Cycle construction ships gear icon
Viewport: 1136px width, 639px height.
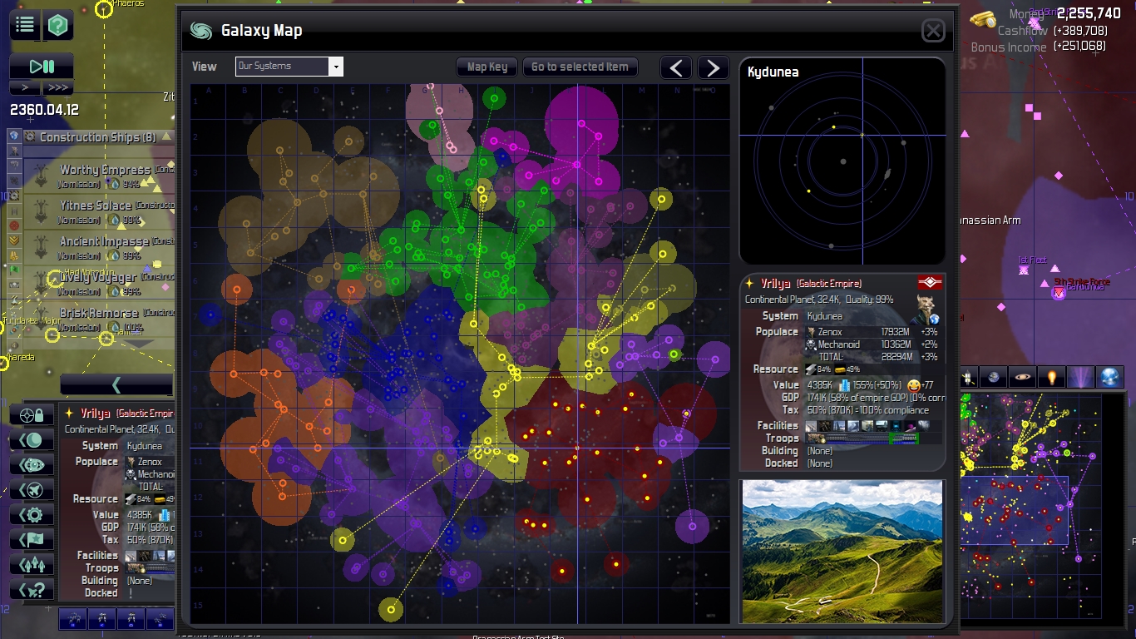32,514
